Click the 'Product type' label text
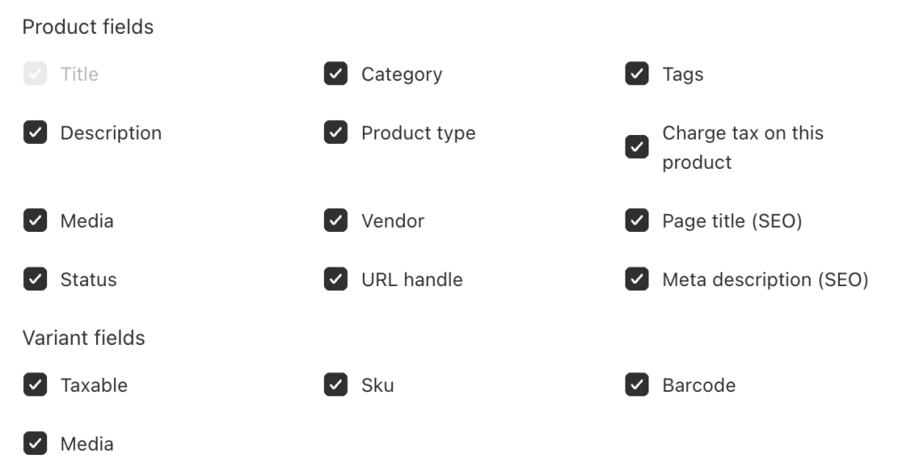 click(418, 132)
